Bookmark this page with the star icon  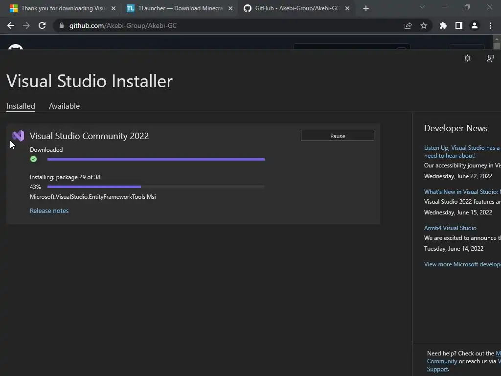tap(424, 25)
